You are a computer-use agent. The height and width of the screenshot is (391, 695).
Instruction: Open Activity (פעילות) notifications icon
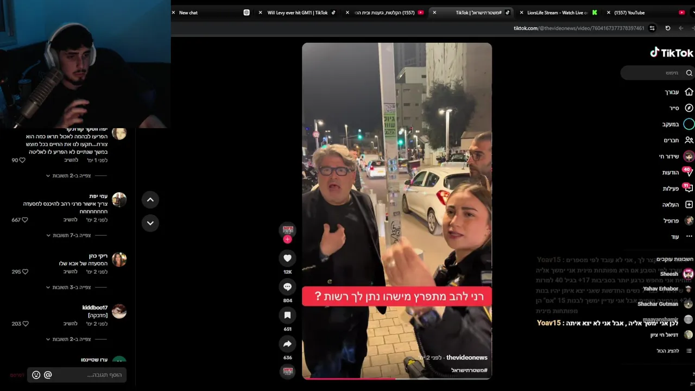tap(688, 188)
